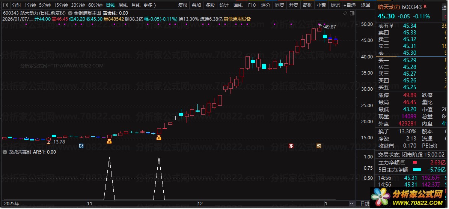The height and width of the screenshot is (209, 449).
Task: Click the 复权 toolbar button
Action: (x=183, y=5)
